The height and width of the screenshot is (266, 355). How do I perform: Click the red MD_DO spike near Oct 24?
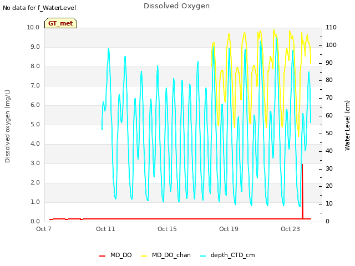pyautogui.click(x=302, y=191)
